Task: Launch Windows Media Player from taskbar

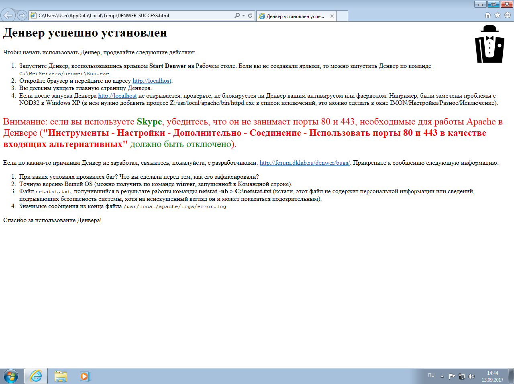Action: [85, 376]
